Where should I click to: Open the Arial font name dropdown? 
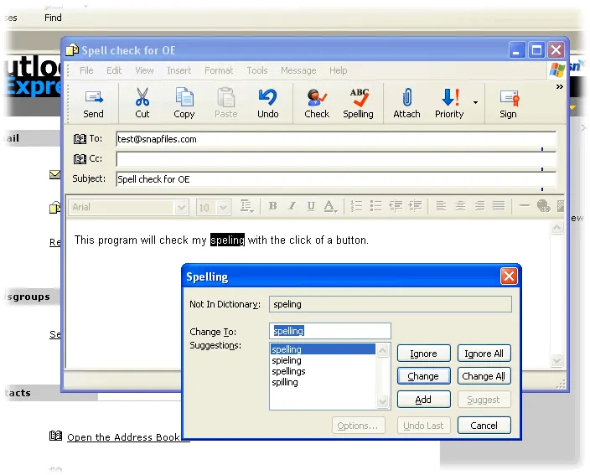pyautogui.click(x=181, y=208)
